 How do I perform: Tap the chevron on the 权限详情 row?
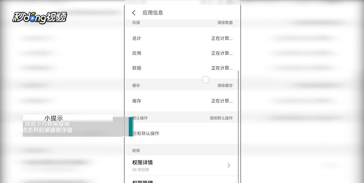tap(229, 165)
